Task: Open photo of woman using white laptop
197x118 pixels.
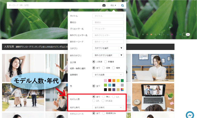Action: pos(153,68)
